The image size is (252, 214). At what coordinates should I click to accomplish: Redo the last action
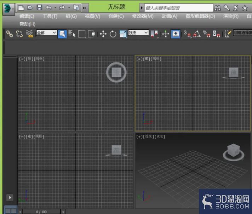[x=62, y=7]
